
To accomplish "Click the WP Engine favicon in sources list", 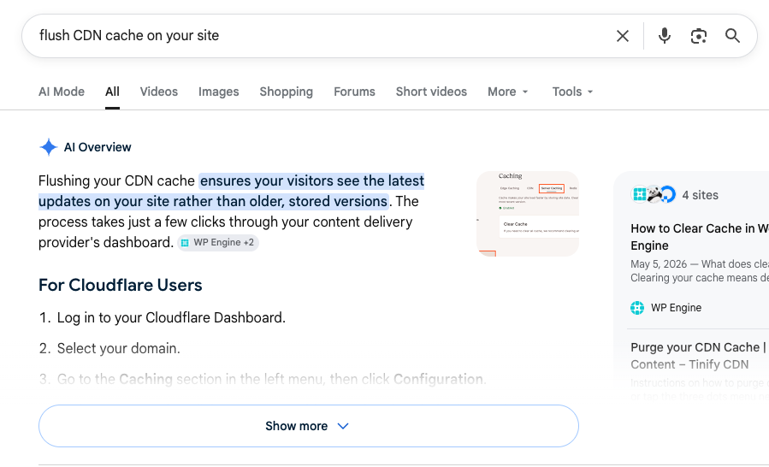I will pos(637,308).
